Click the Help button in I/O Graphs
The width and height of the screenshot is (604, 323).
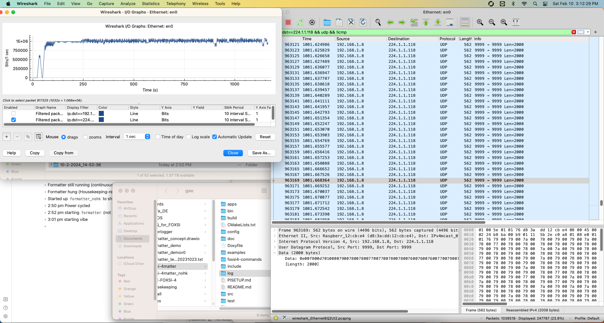point(12,153)
